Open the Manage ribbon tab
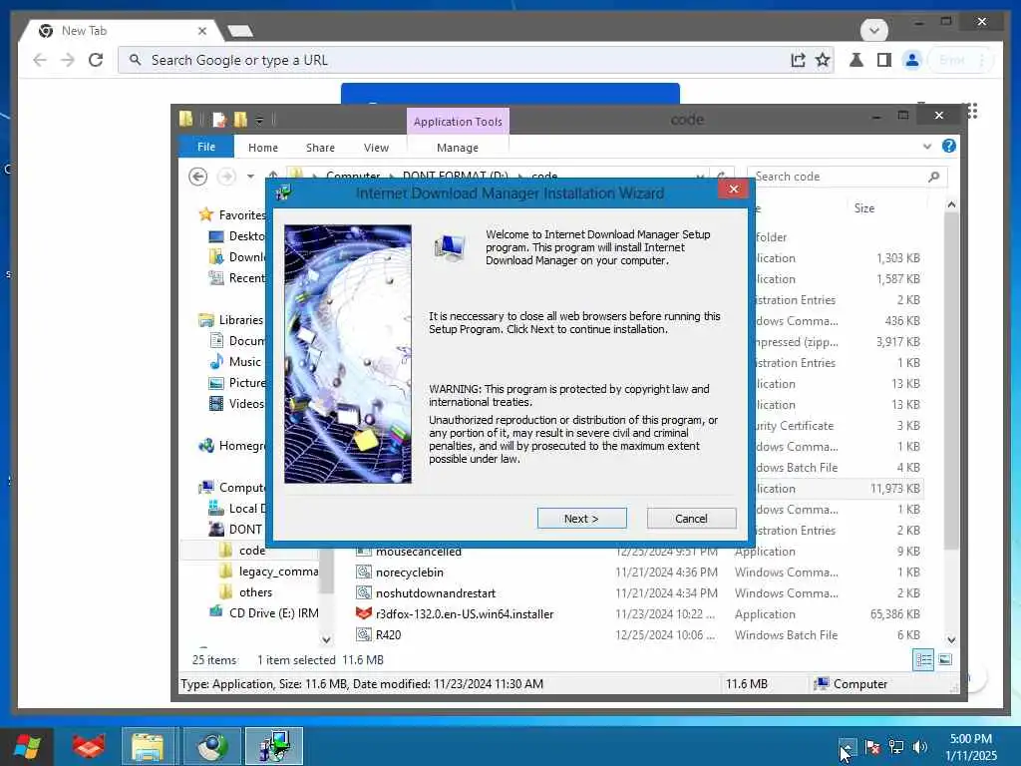This screenshot has height=766, width=1021. click(x=457, y=148)
